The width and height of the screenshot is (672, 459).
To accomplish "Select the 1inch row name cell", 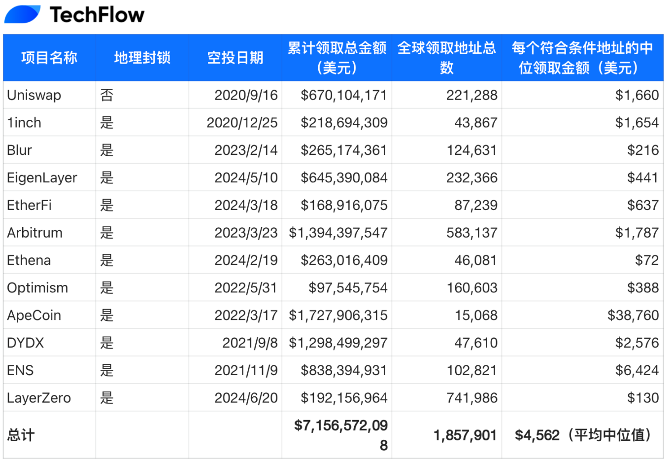I will coord(49,122).
